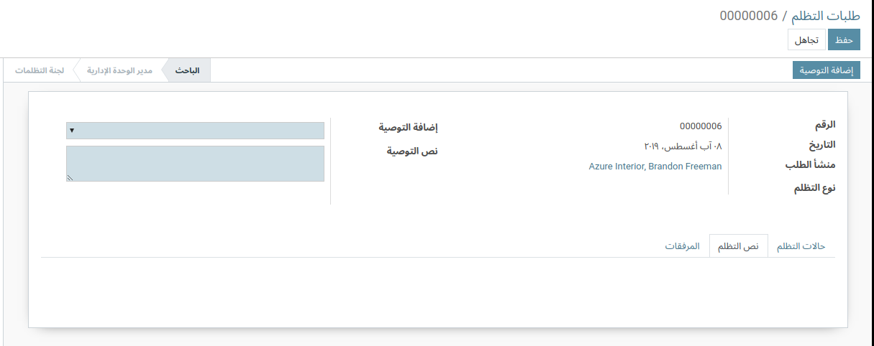Select the لجنة التظلمات stage

tap(40, 70)
